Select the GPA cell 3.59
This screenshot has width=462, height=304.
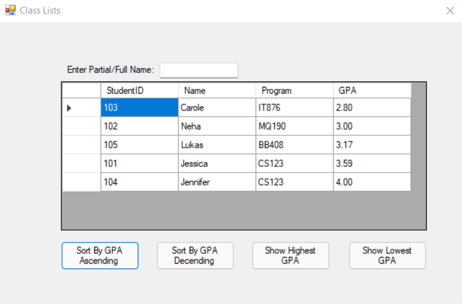pyautogui.click(x=371, y=164)
